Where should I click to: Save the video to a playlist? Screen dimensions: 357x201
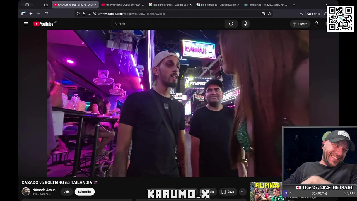(228, 192)
